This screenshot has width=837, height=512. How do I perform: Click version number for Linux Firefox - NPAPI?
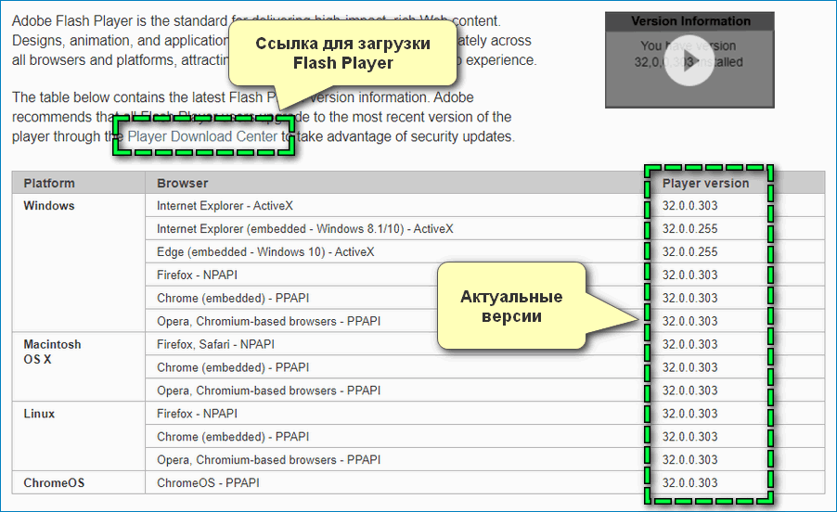689,414
